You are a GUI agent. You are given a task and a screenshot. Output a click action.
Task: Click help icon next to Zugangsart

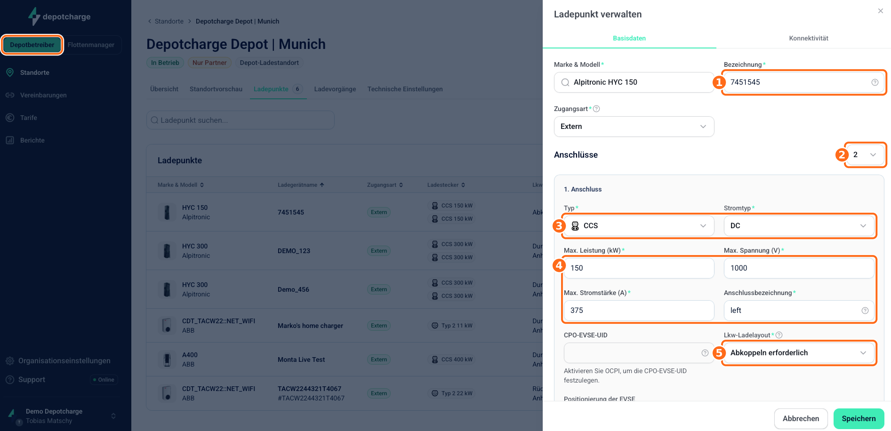(x=596, y=109)
